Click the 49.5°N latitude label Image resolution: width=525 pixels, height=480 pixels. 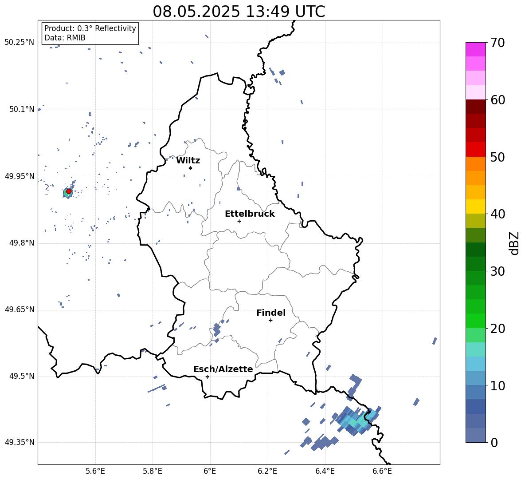(x=22, y=376)
